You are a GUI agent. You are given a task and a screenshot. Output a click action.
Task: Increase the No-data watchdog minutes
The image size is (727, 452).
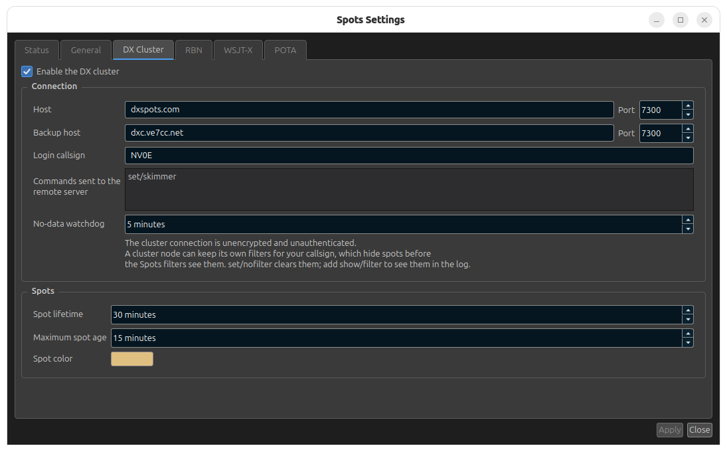coord(688,219)
